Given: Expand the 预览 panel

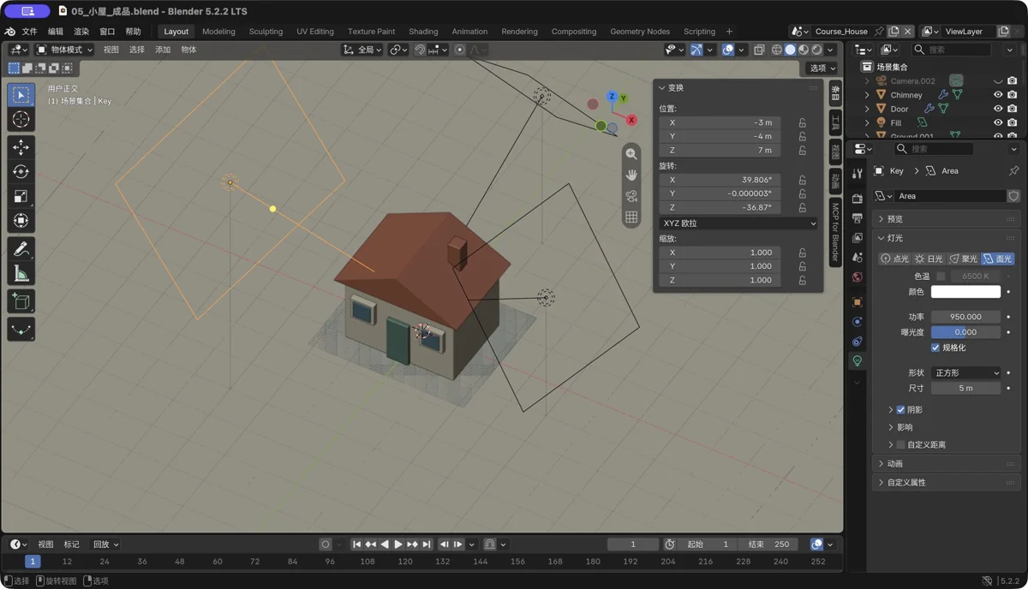Looking at the screenshot, I should click(x=946, y=219).
